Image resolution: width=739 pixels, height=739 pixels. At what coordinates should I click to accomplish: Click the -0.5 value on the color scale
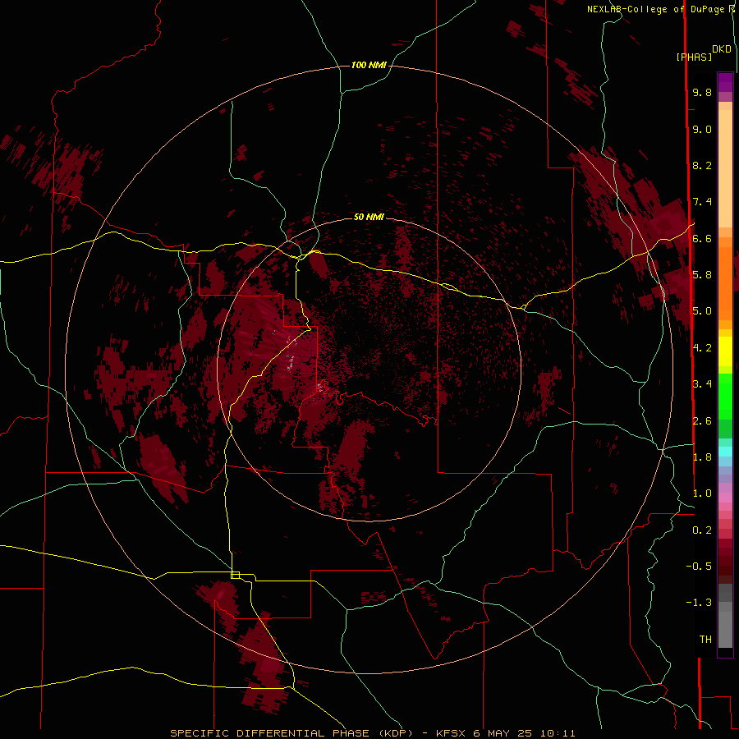(699, 567)
